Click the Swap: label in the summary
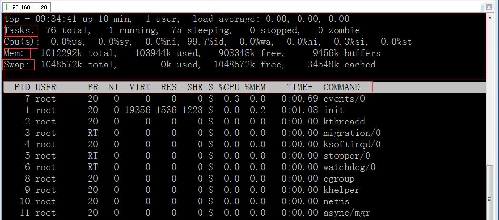The height and width of the screenshot is (220, 499). [x=19, y=65]
